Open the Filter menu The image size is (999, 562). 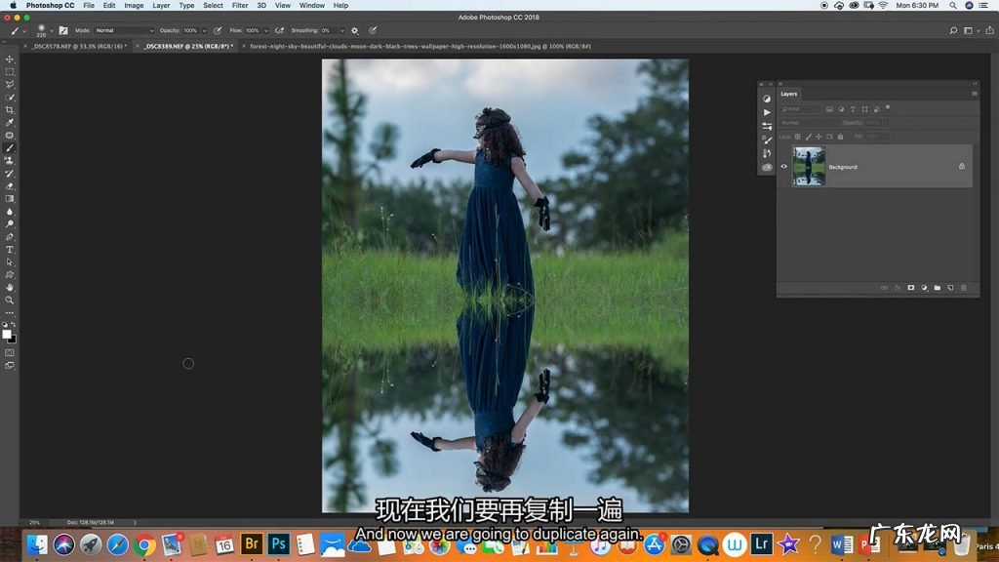239,5
